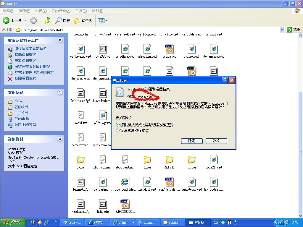Viewport: 303px width, 227px height.
Task: Click 刪除這個檔案 link
Action: point(25,78)
